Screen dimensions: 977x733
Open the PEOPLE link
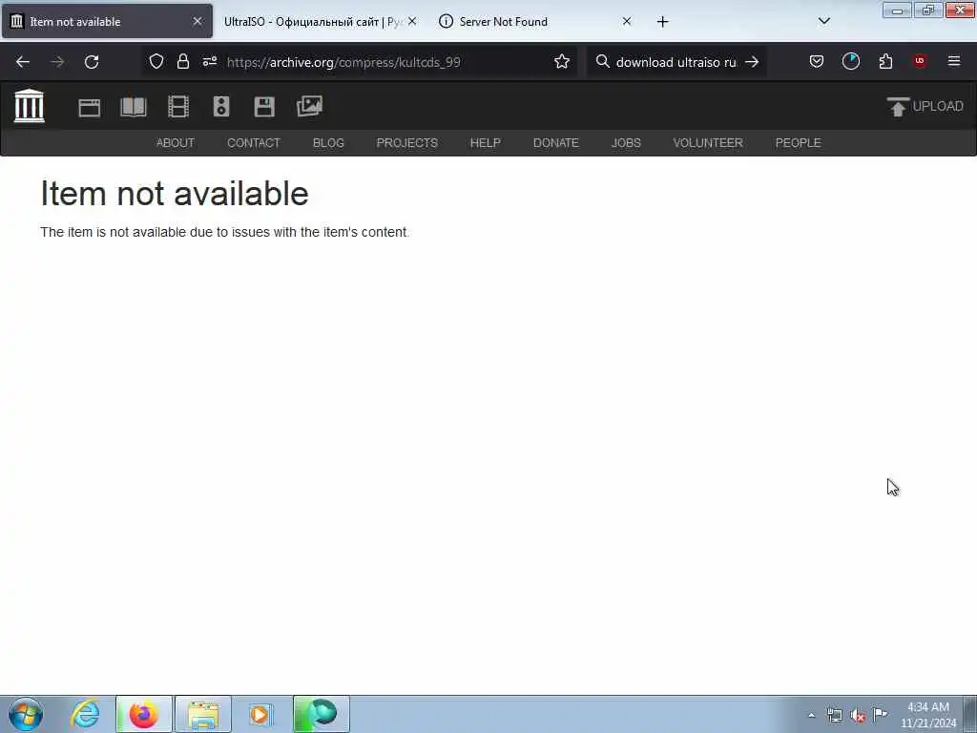(x=798, y=143)
